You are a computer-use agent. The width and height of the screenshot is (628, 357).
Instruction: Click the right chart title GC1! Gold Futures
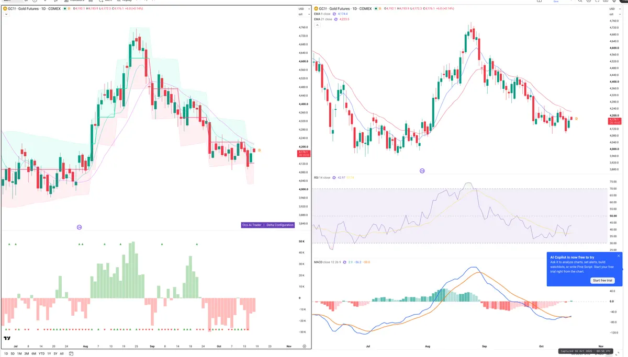coord(344,8)
